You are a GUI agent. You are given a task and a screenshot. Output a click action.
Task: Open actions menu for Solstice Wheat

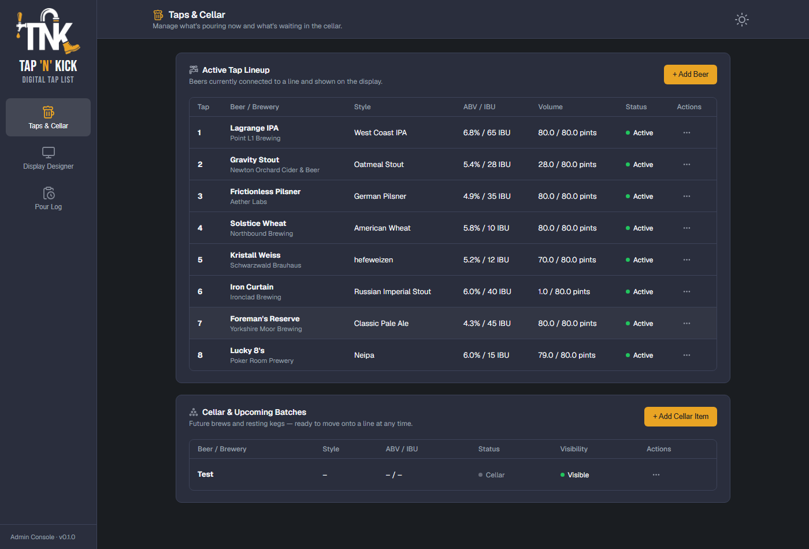click(x=686, y=228)
